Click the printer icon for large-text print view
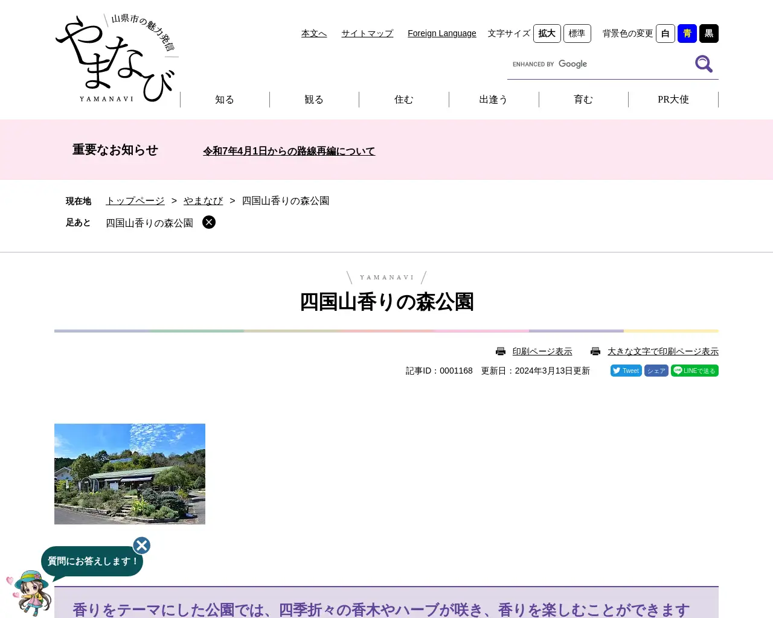 (x=595, y=351)
